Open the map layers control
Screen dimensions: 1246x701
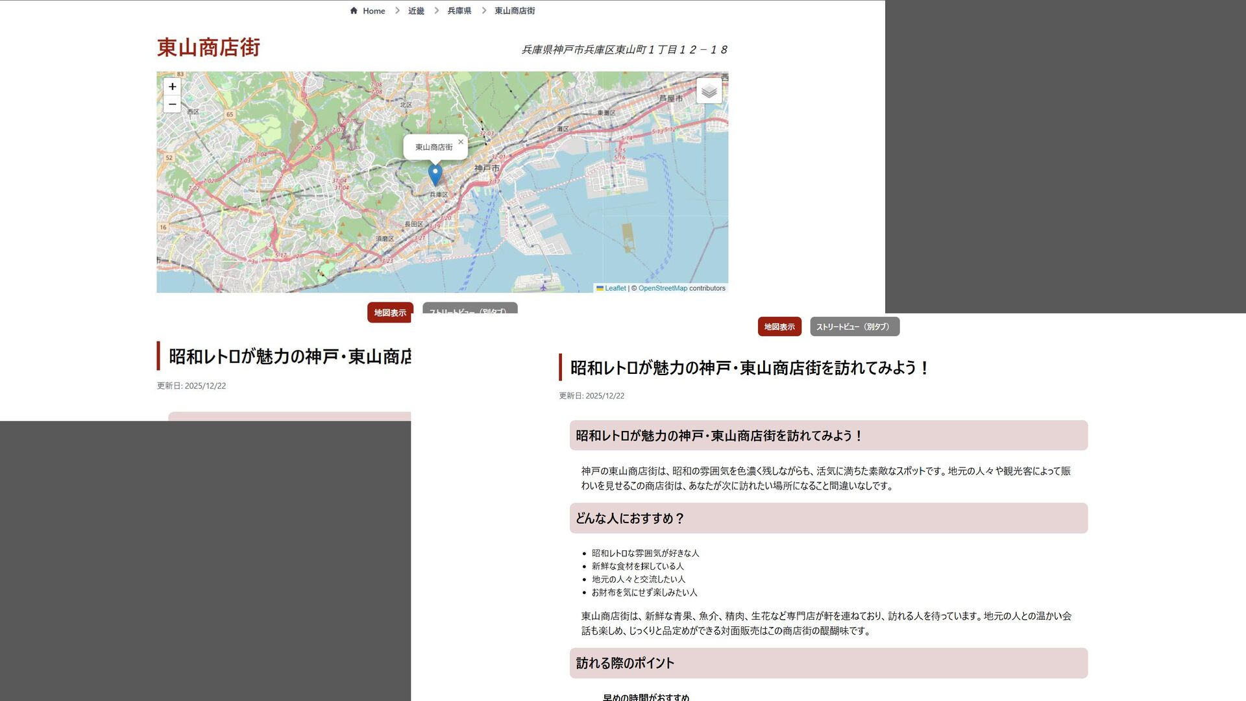click(709, 91)
